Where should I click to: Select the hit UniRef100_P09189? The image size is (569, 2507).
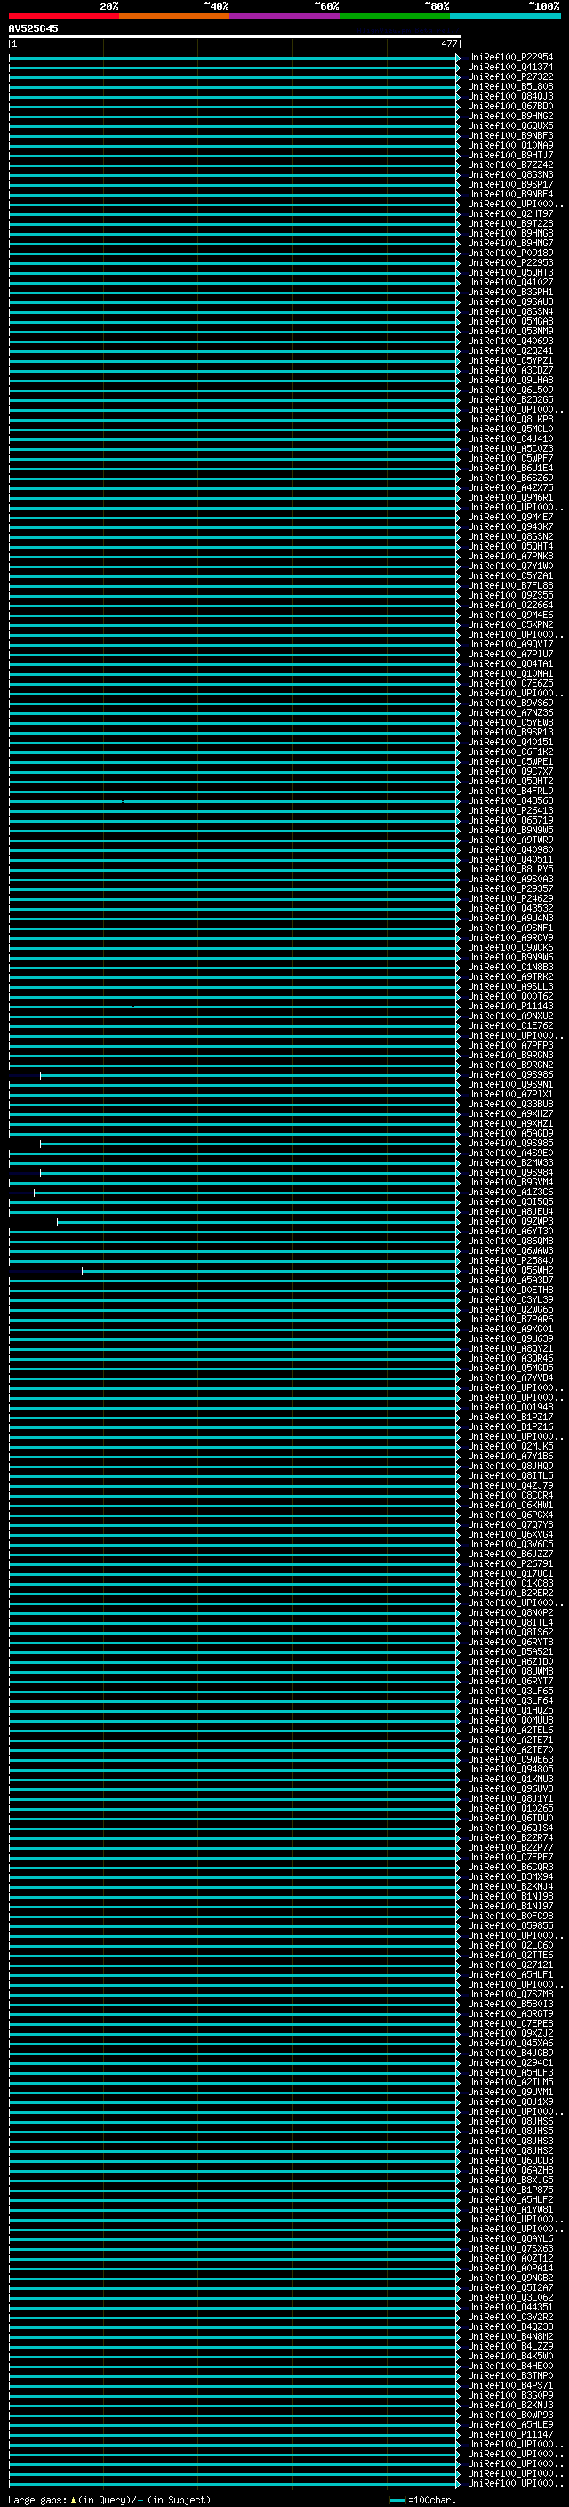(509, 253)
